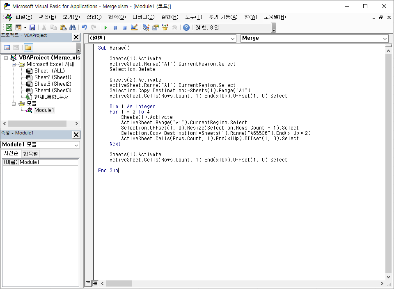Undo the last edit using the toolbar arrow
This screenshot has width=394, height=289.
[x=85, y=27]
